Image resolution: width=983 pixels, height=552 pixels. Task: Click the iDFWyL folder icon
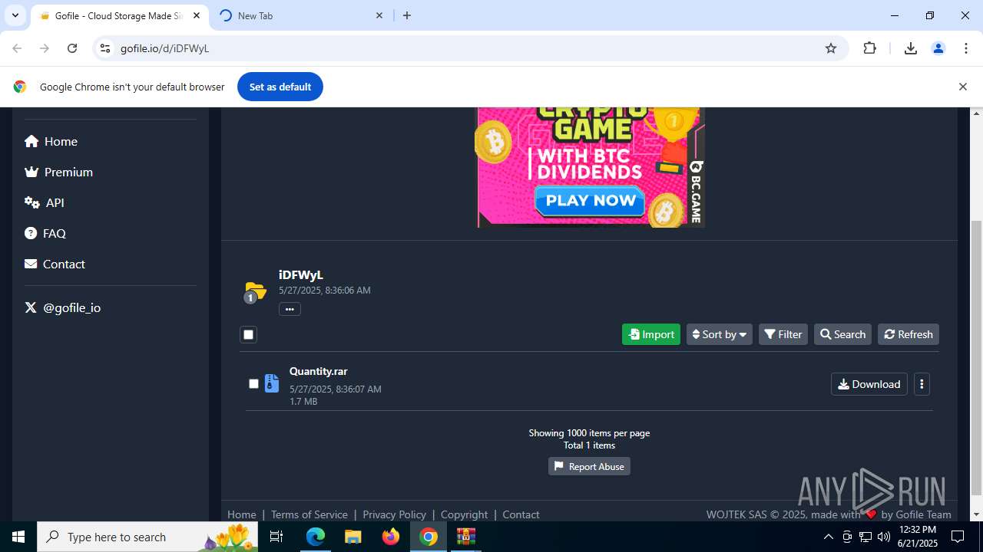[x=254, y=292]
